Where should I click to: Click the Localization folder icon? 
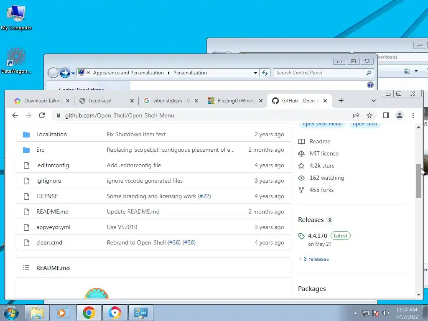point(26,134)
